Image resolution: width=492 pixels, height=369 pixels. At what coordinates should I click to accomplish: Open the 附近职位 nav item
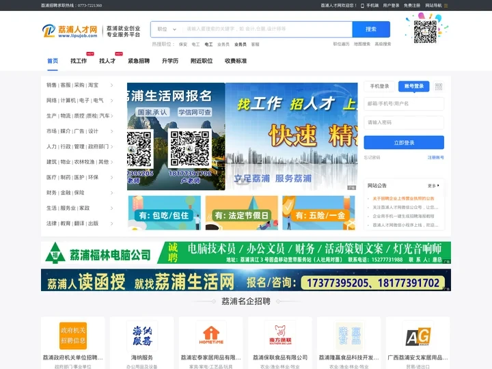click(202, 61)
